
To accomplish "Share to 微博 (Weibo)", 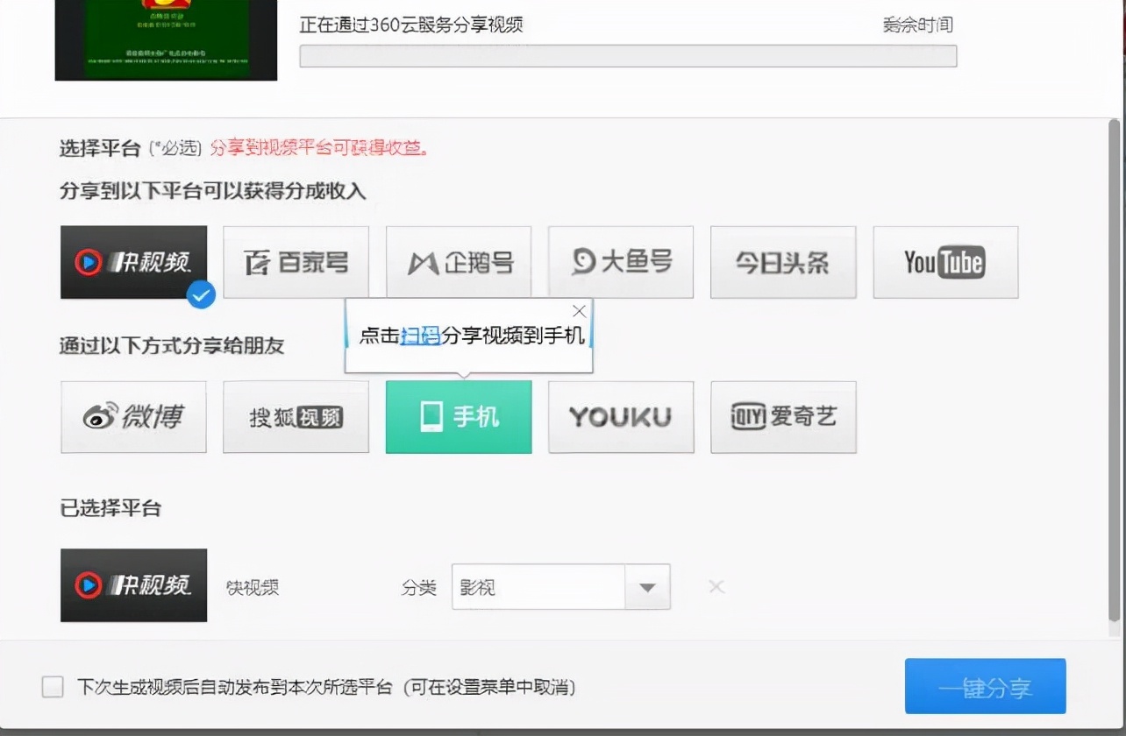I will pos(133,417).
